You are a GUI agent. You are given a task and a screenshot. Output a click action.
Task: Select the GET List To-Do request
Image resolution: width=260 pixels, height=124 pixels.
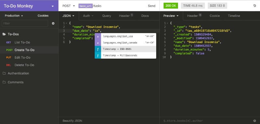click(29, 42)
